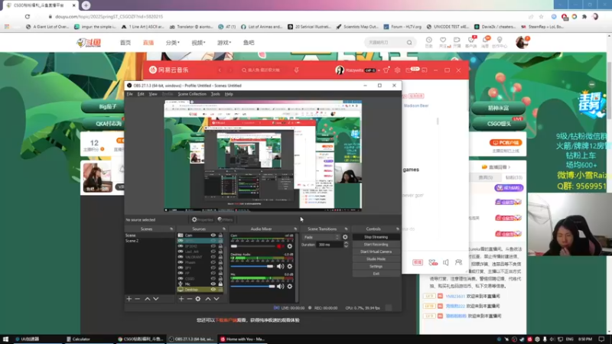Viewport: 612px width, 344px height.
Task: Open Douyu follow heart icon
Action: coord(443,42)
